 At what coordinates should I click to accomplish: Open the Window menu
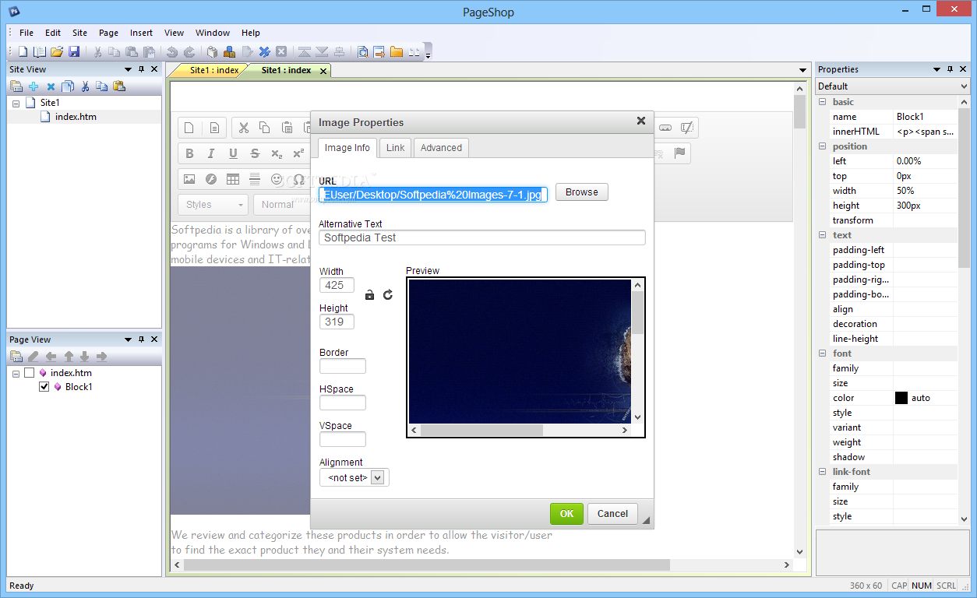[x=213, y=33]
